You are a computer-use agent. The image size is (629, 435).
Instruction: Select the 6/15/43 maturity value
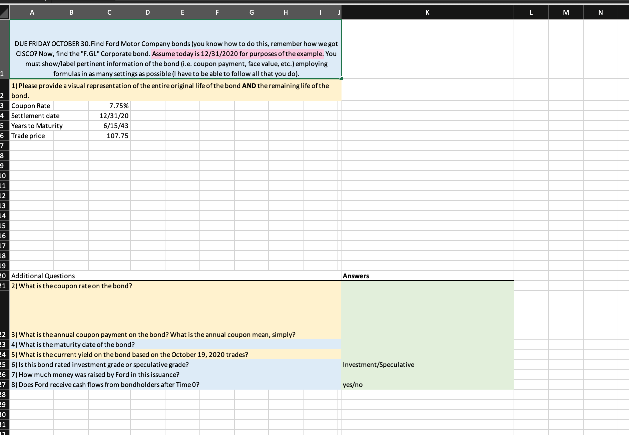click(109, 126)
